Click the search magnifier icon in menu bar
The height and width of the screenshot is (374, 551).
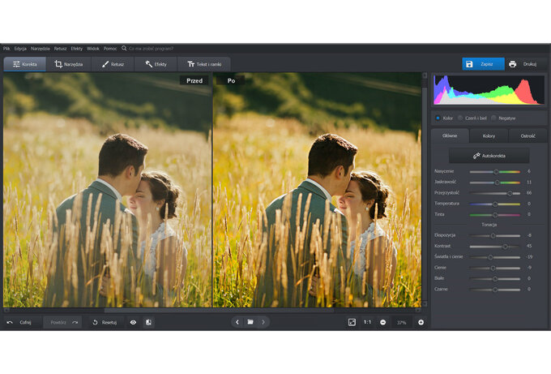click(124, 48)
